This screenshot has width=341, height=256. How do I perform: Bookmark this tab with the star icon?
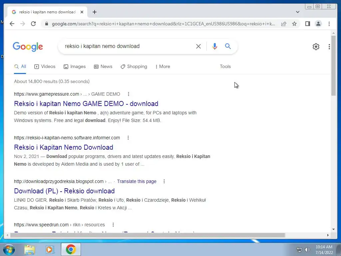[x=294, y=24]
